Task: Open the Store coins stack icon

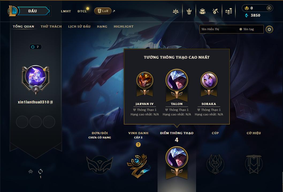Action: pos(229,12)
